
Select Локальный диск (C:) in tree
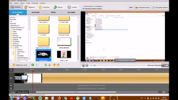pos(17,27)
